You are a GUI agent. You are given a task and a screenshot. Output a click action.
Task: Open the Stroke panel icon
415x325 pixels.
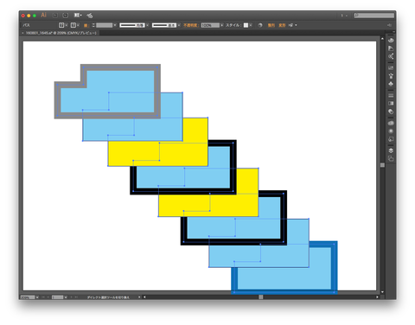391,95
